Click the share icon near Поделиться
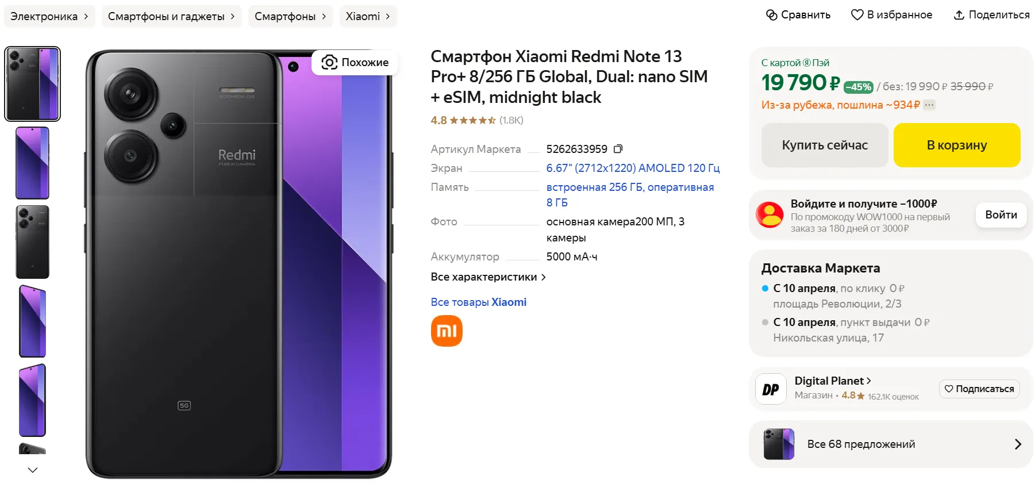The height and width of the screenshot is (491, 1035). (959, 15)
